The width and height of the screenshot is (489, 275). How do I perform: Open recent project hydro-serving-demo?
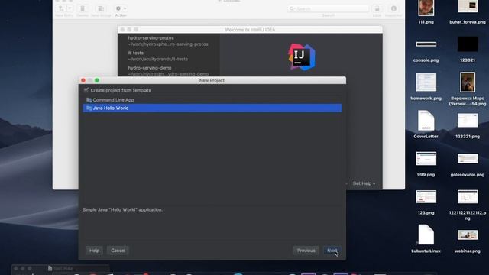click(x=168, y=71)
